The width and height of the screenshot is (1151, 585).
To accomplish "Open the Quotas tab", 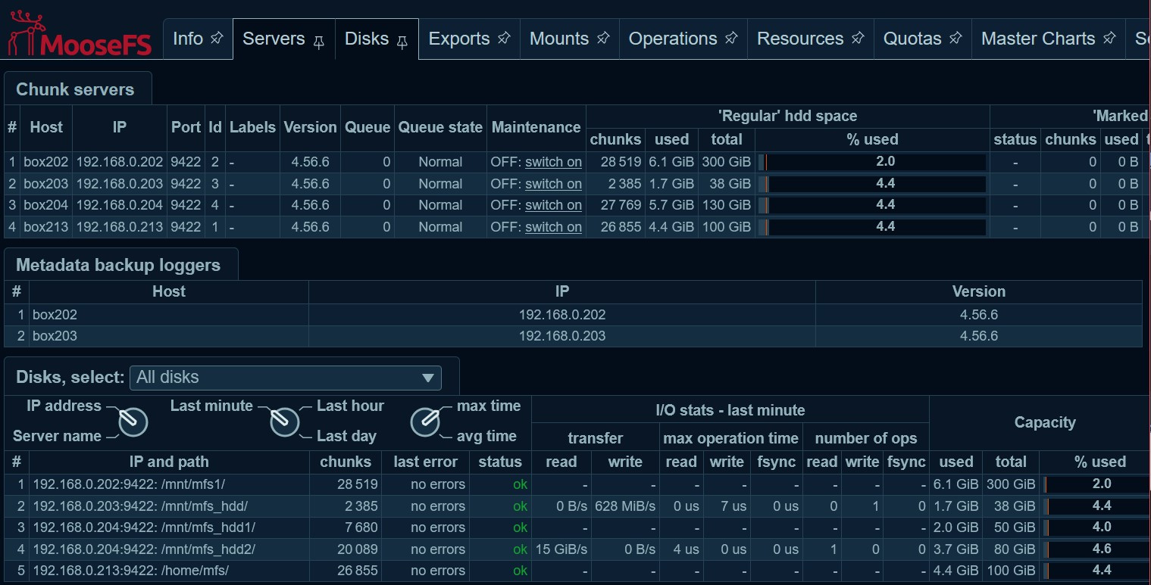I will pyautogui.click(x=912, y=39).
